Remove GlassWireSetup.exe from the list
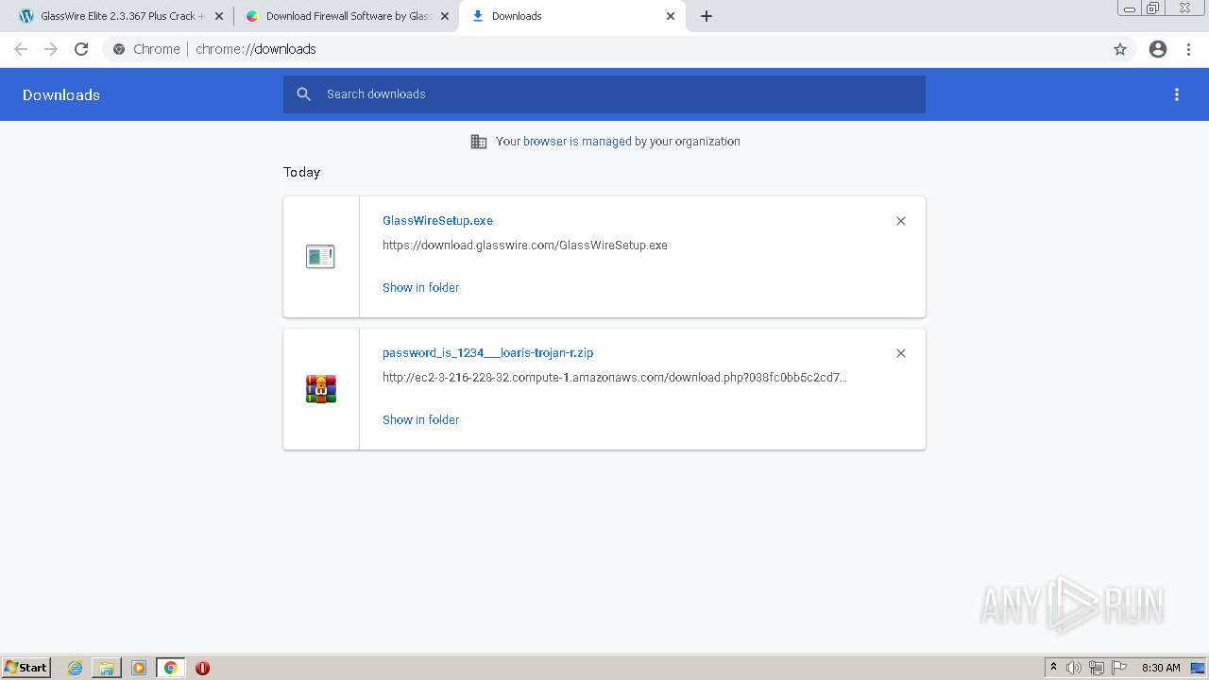The image size is (1209, 680). coord(901,221)
